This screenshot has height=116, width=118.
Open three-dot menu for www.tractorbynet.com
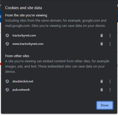pos(110,44)
